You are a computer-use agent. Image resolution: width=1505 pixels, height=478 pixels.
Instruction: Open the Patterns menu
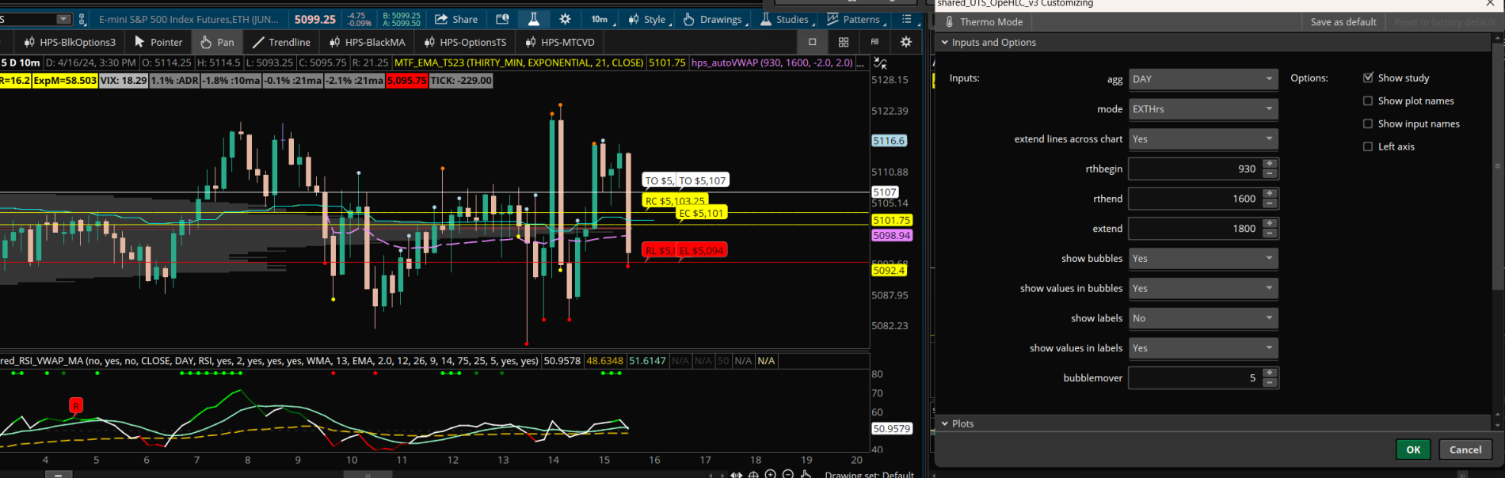click(853, 19)
